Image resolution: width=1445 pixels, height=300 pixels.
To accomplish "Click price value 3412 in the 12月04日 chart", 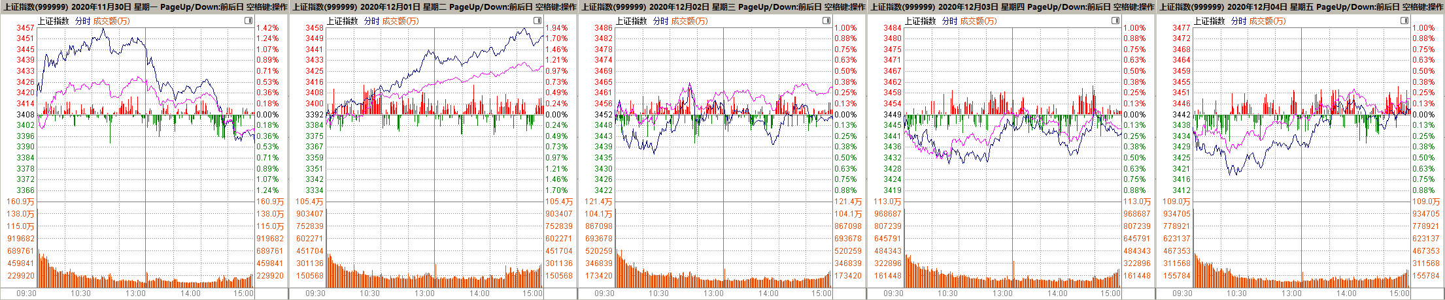I will [1181, 190].
